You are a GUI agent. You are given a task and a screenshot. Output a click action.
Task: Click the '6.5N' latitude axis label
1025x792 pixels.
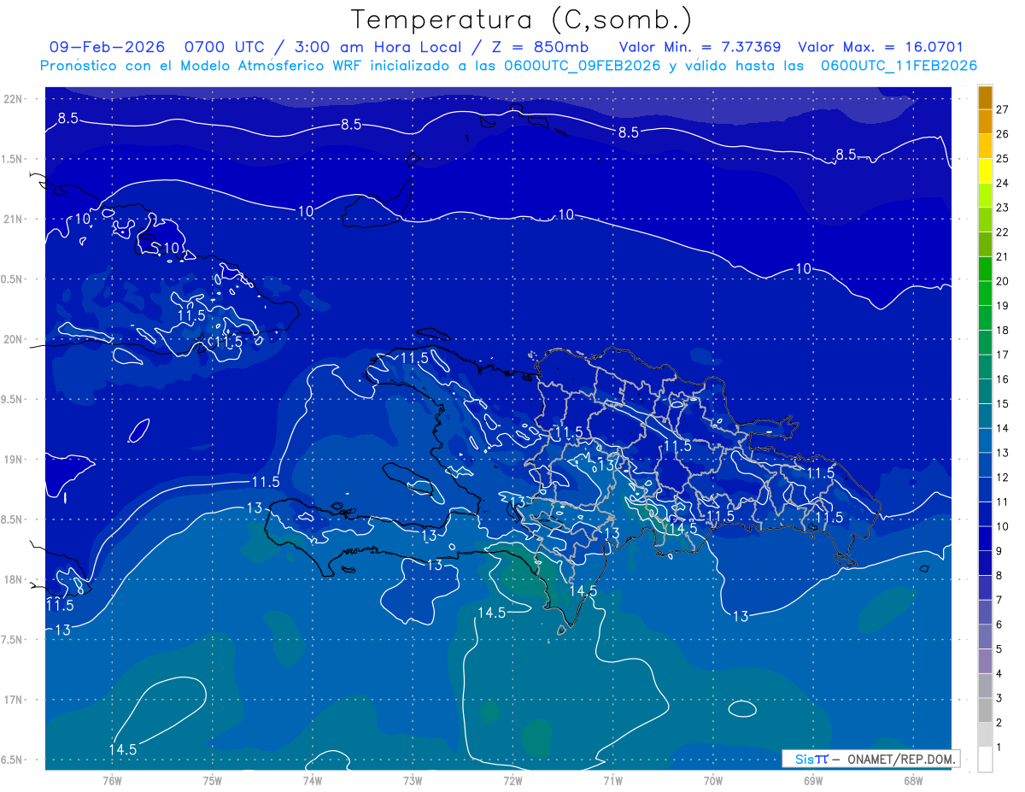tap(13, 760)
